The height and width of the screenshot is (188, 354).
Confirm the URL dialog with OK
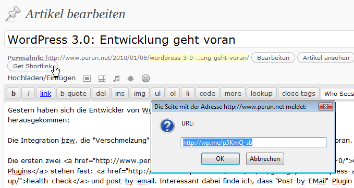click(x=220, y=159)
